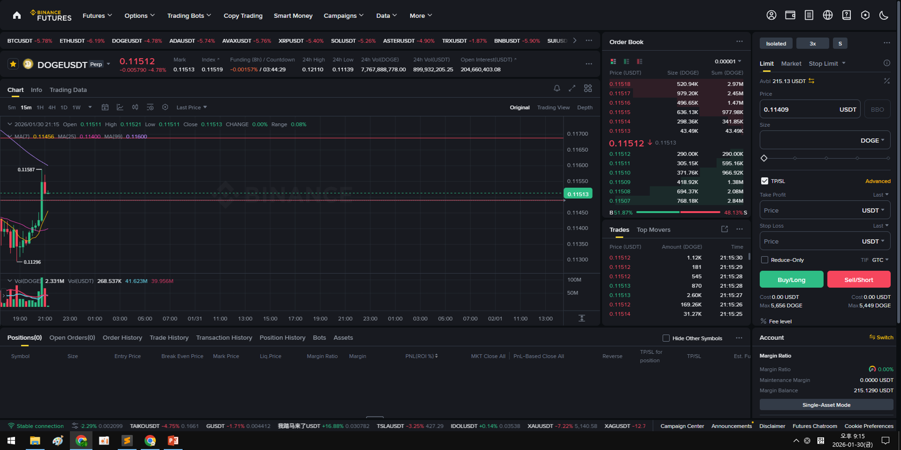
Task: Click the Stop Loss price field
Action: coord(825,241)
